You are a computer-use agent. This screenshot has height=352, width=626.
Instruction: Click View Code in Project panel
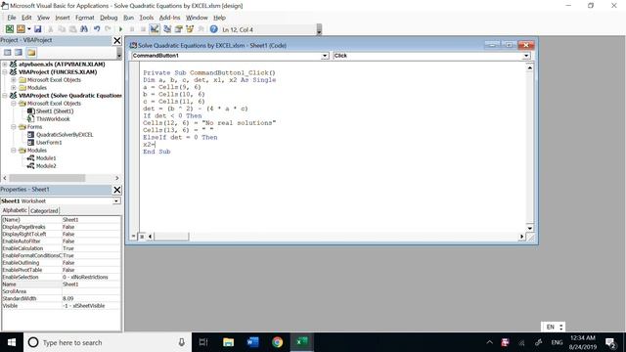tap(7, 52)
